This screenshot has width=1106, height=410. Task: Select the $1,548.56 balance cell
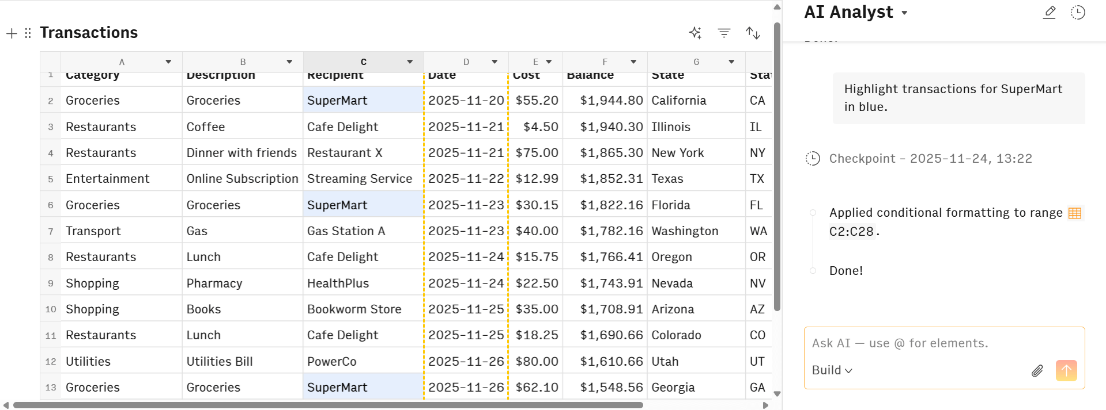[605, 387]
